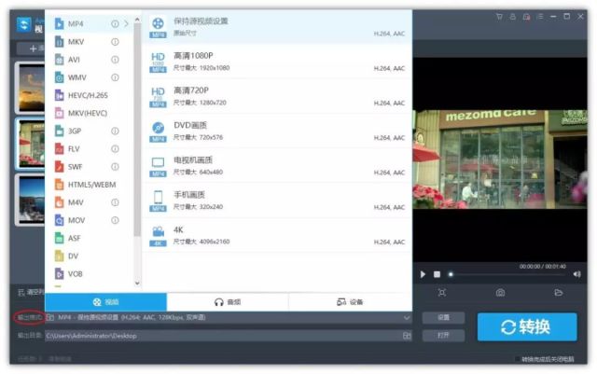Click the fullscreen preview icon
This screenshot has width=597, height=374.
tap(442, 293)
